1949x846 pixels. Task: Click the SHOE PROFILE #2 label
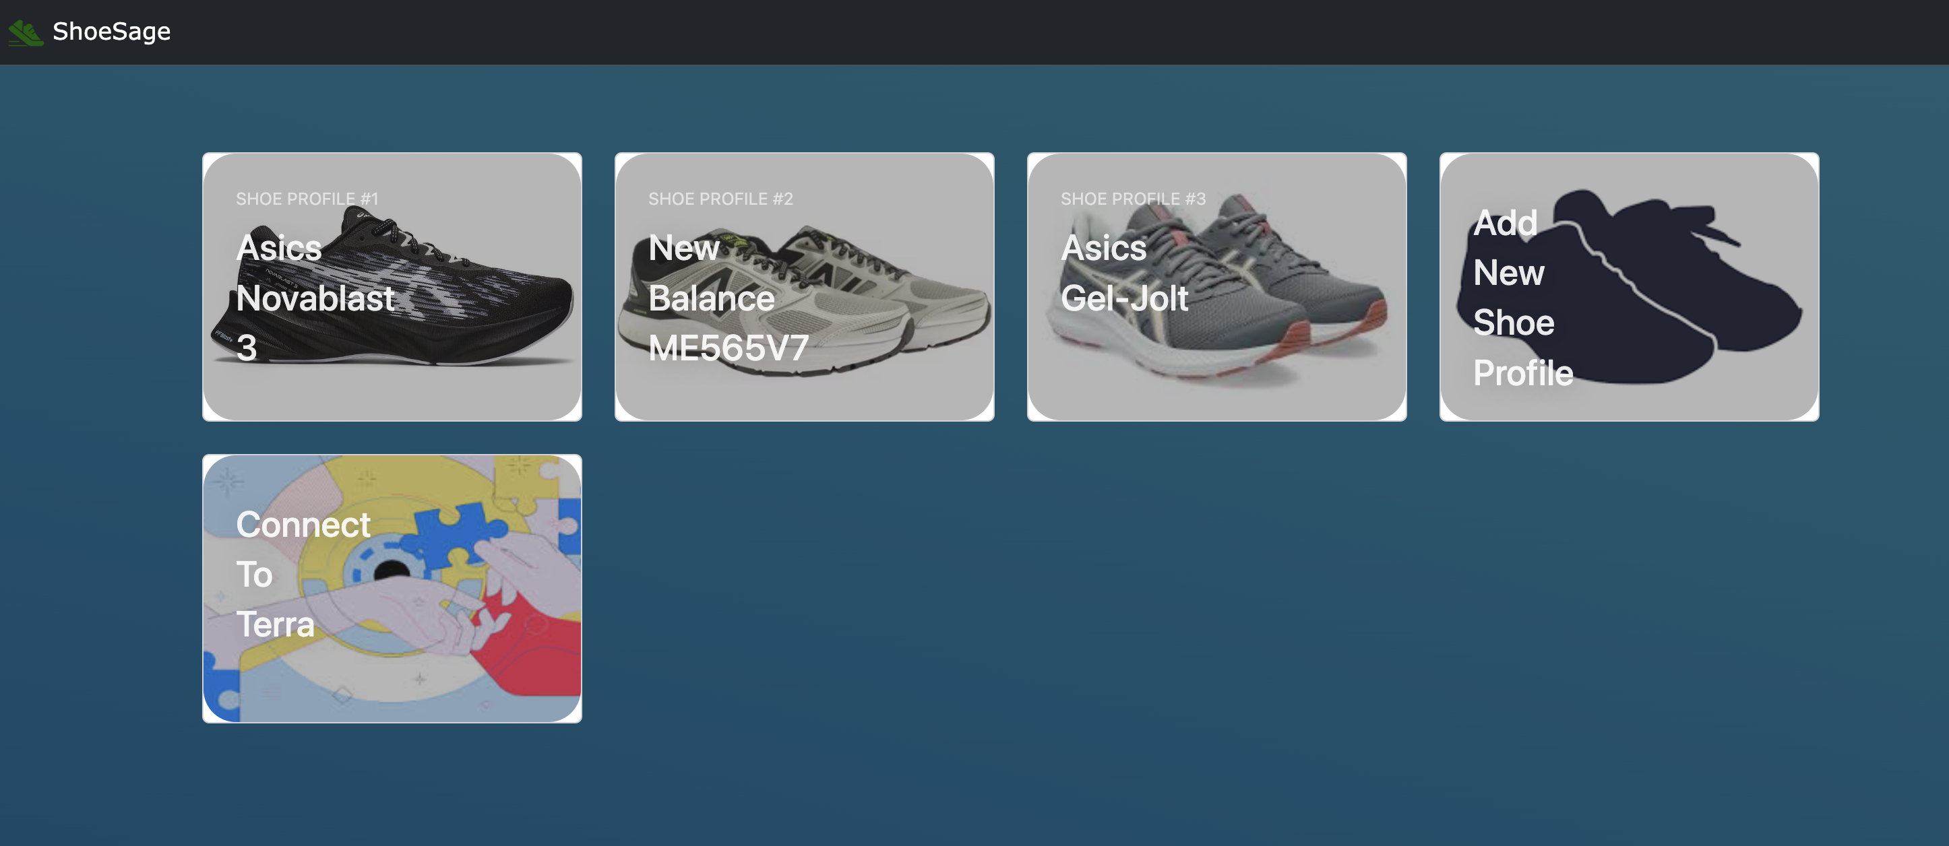720,199
